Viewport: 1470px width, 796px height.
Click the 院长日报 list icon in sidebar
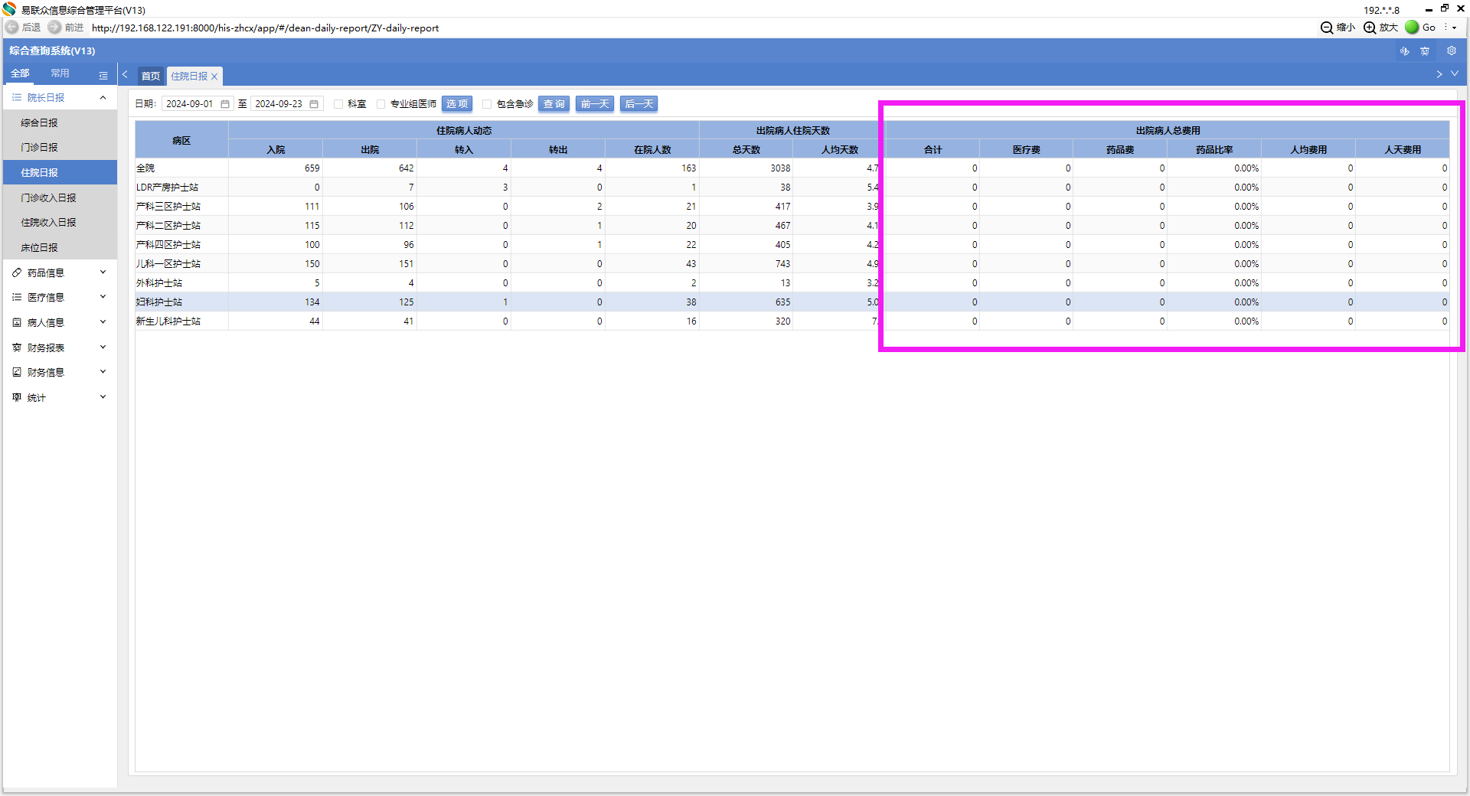click(17, 97)
